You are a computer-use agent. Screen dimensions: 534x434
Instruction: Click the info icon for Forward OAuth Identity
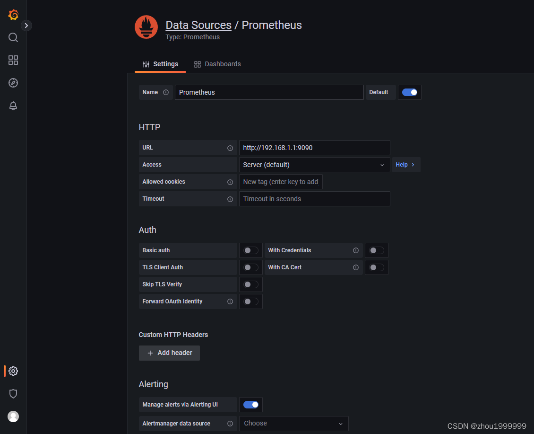(x=230, y=301)
